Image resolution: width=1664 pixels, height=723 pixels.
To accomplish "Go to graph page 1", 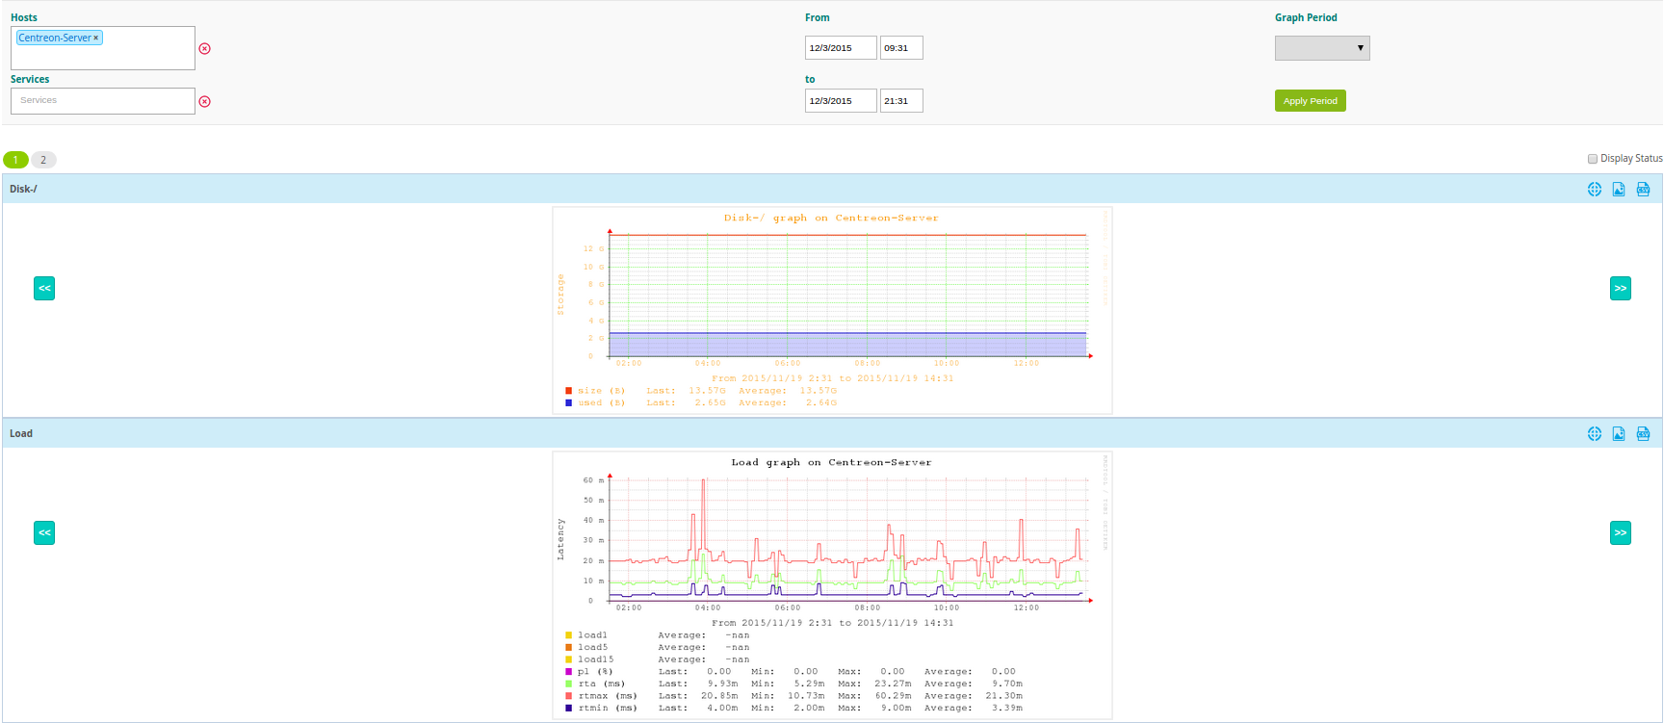I will pyautogui.click(x=15, y=160).
